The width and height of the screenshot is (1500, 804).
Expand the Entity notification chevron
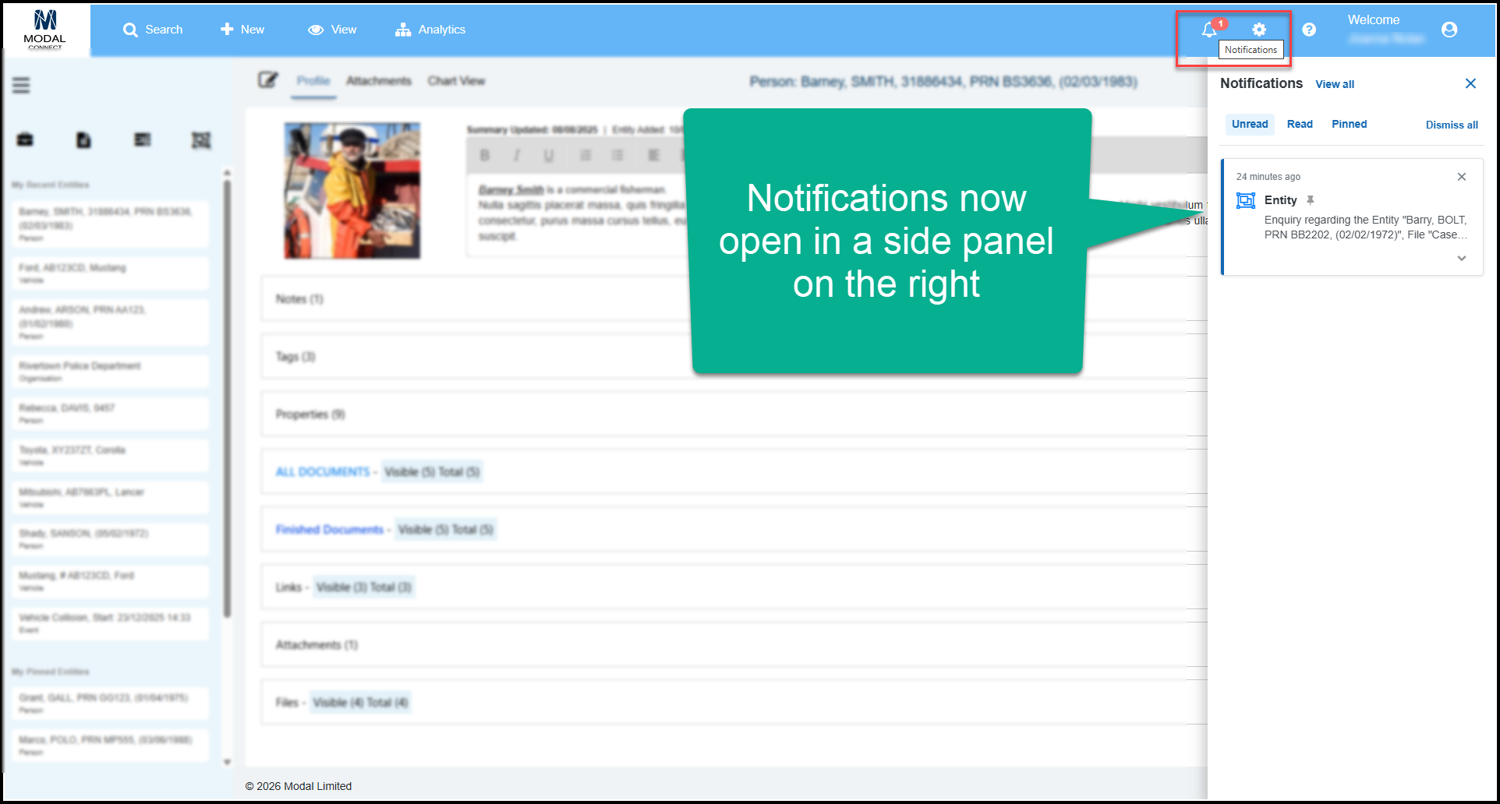[x=1462, y=259]
